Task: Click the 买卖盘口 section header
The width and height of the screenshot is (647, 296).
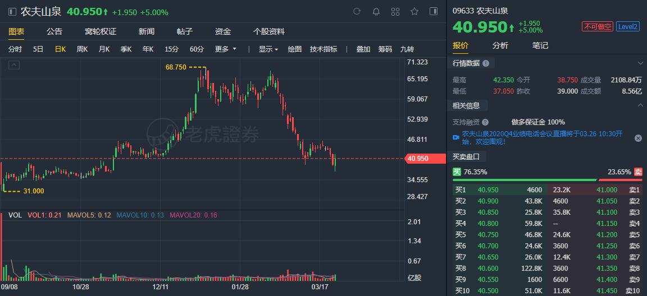Action: (x=466, y=156)
